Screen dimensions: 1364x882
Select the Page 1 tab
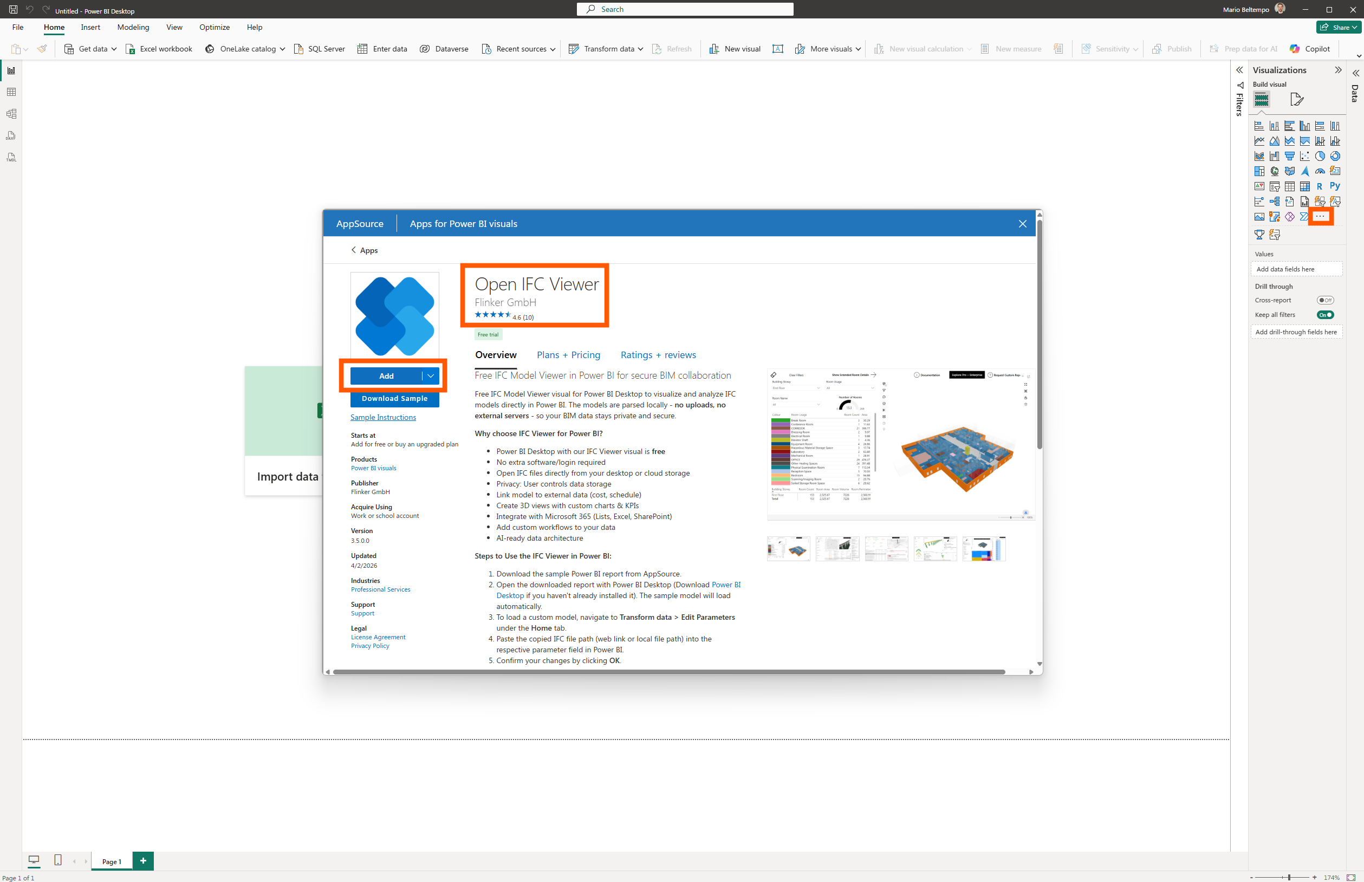[x=112, y=861]
